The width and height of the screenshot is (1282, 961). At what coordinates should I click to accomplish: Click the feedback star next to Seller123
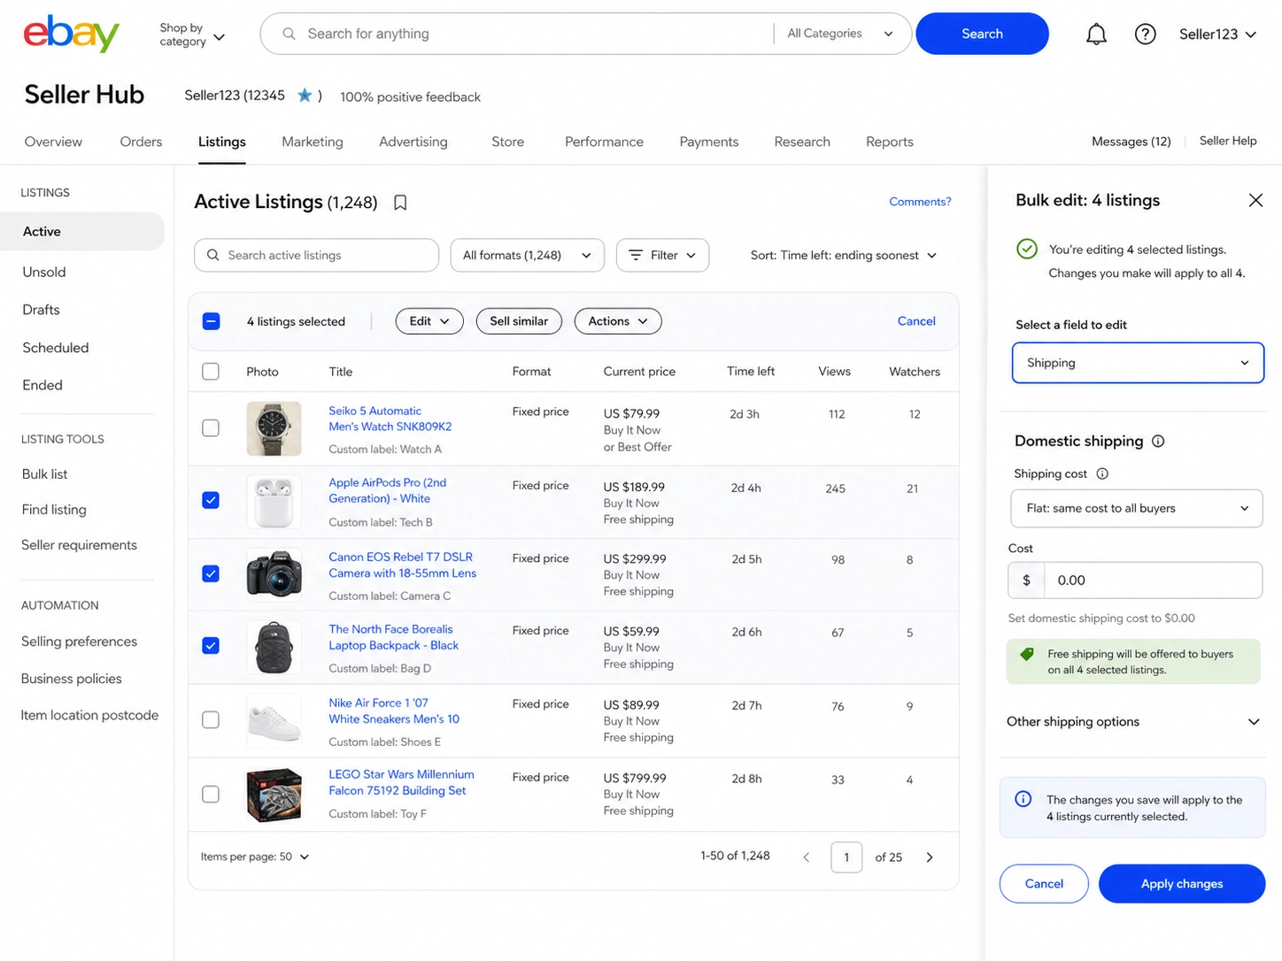coord(305,96)
